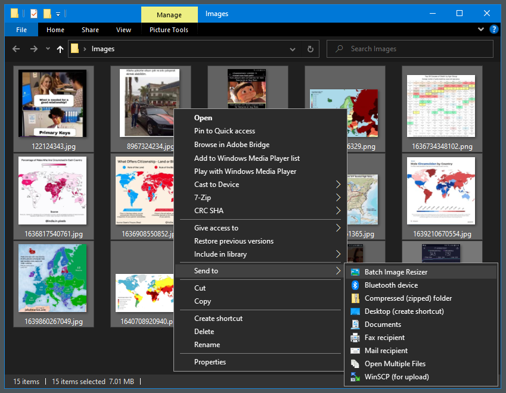Select the 122124343.jpg thumbnail
Image resolution: width=506 pixels, height=393 pixels.
[52, 104]
